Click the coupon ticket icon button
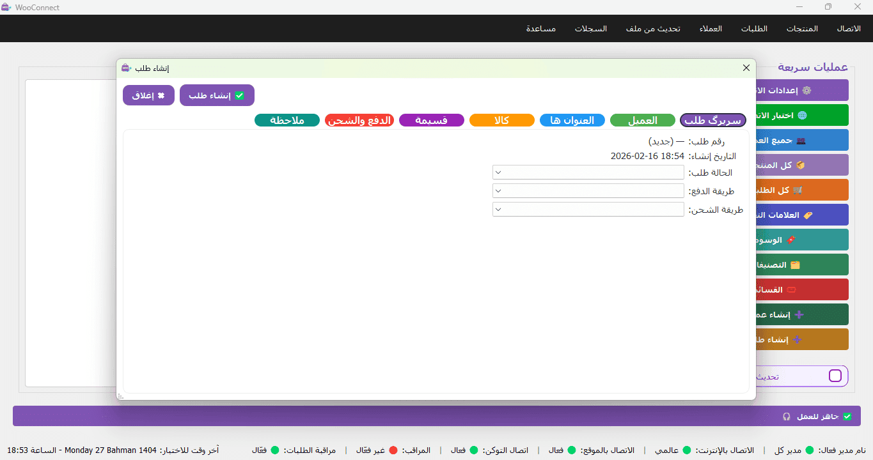Viewport: 873px width, 460px height. [791, 289]
